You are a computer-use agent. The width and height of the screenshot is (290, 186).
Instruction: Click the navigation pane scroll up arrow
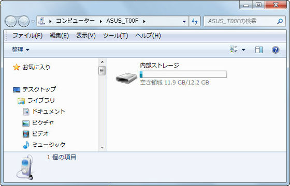point(103,62)
